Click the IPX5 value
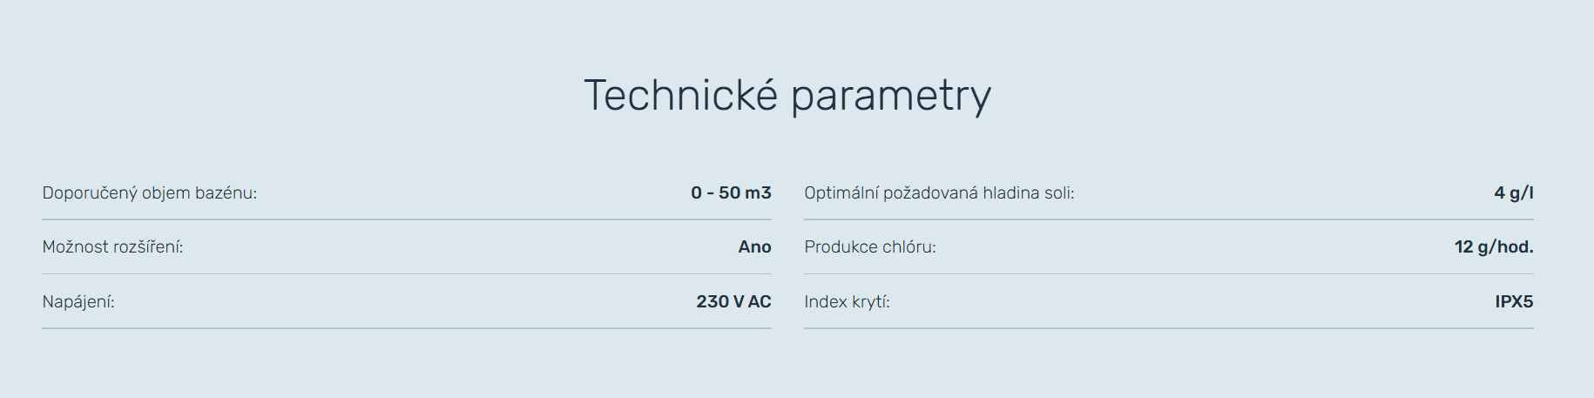Screen dimensions: 1594x398 click(x=1514, y=302)
